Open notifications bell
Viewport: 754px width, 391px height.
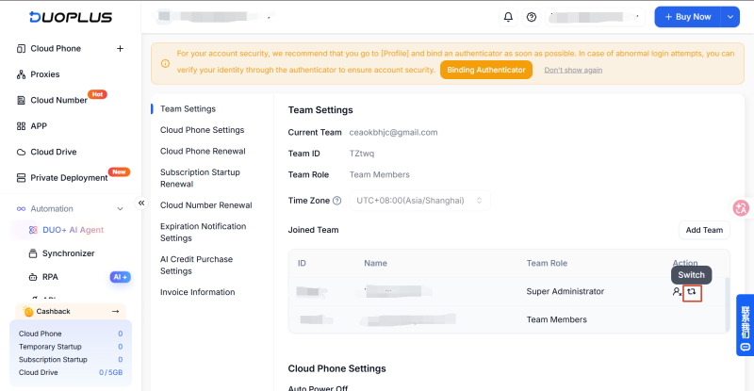click(x=508, y=17)
